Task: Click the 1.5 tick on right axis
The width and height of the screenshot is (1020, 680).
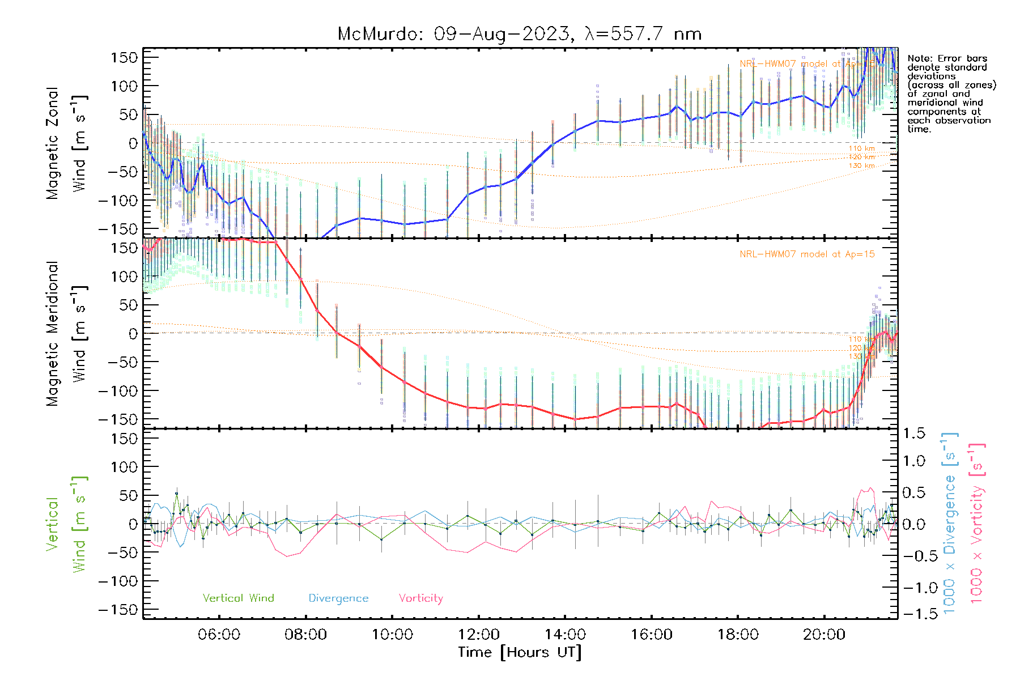Action: click(913, 433)
